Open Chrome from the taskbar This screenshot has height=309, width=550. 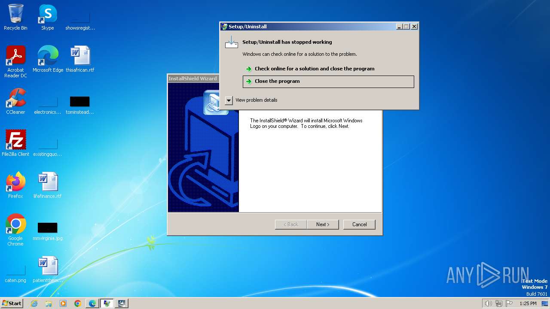[x=78, y=303]
